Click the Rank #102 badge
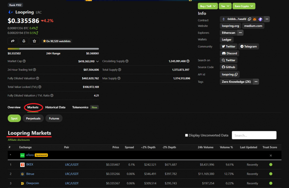Screen dimensions: 289x188 15,5
